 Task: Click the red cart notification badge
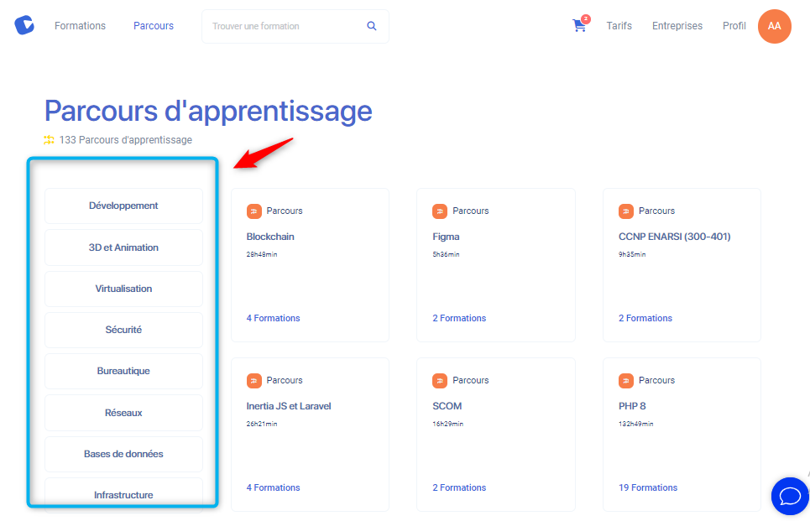click(586, 19)
